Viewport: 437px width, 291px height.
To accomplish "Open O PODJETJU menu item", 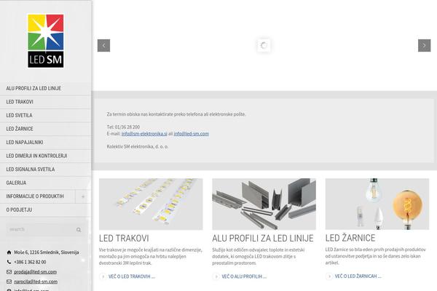I will pyautogui.click(x=45, y=210).
